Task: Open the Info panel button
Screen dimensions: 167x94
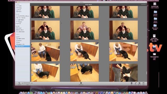Action: [x=131, y=83]
